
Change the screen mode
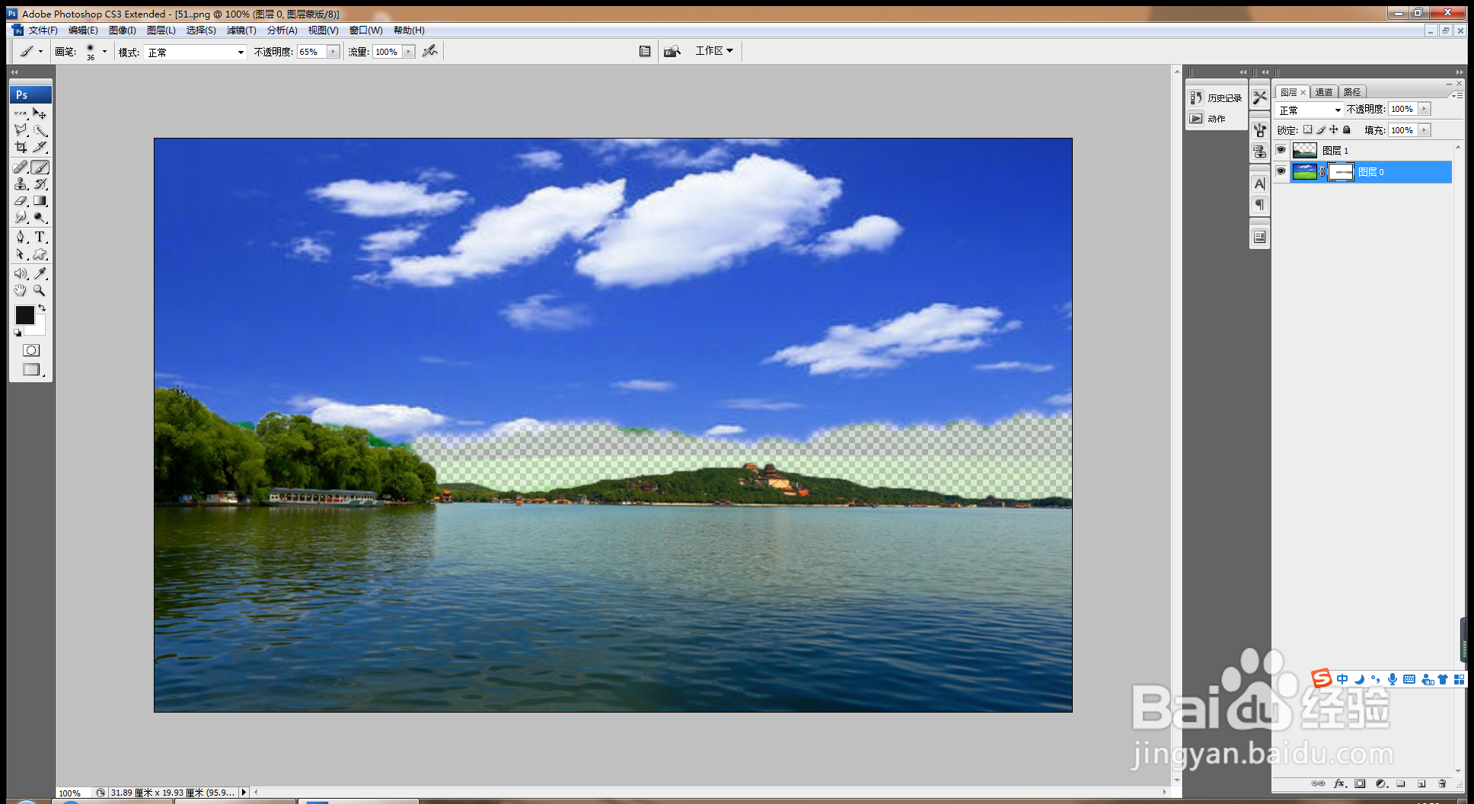(x=31, y=369)
